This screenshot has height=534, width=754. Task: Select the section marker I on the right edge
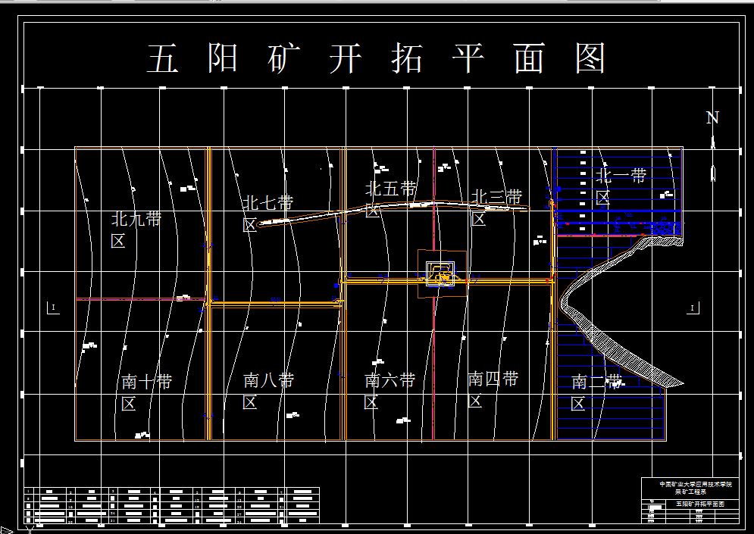click(692, 307)
